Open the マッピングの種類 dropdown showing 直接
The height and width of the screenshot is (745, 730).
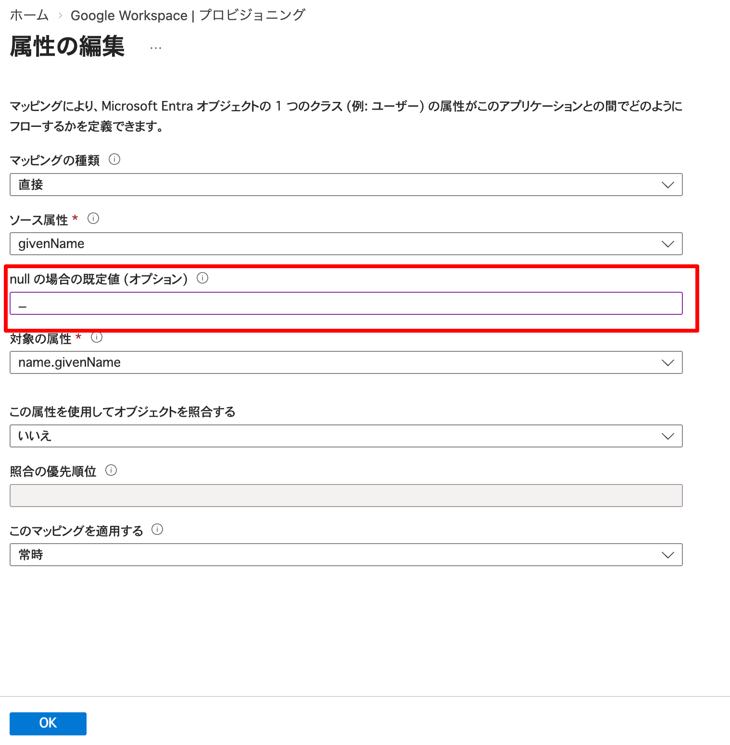coord(667,185)
